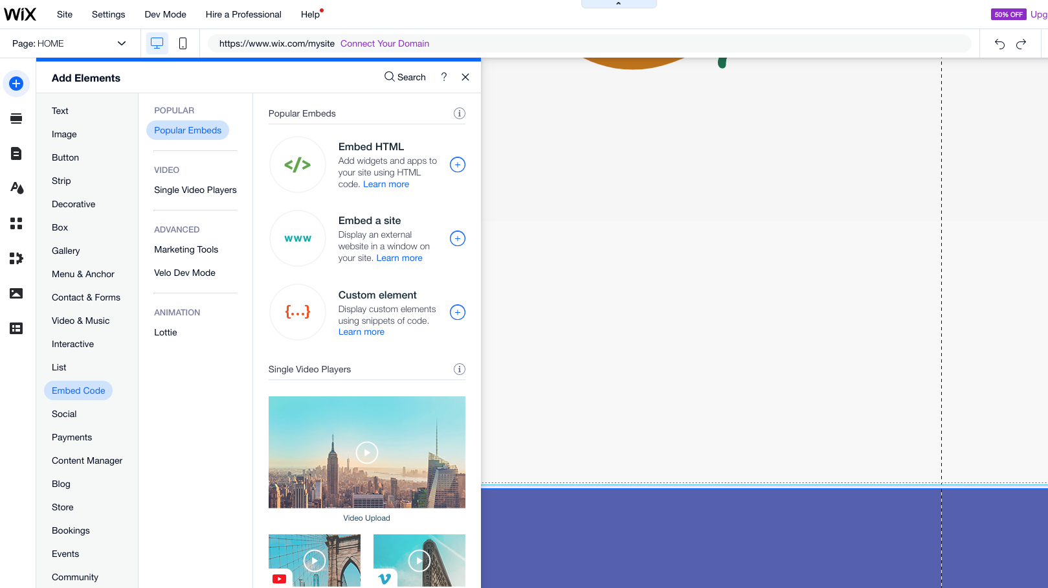Undo the last action
The width and height of the screenshot is (1048, 588).
click(x=999, y=44)
